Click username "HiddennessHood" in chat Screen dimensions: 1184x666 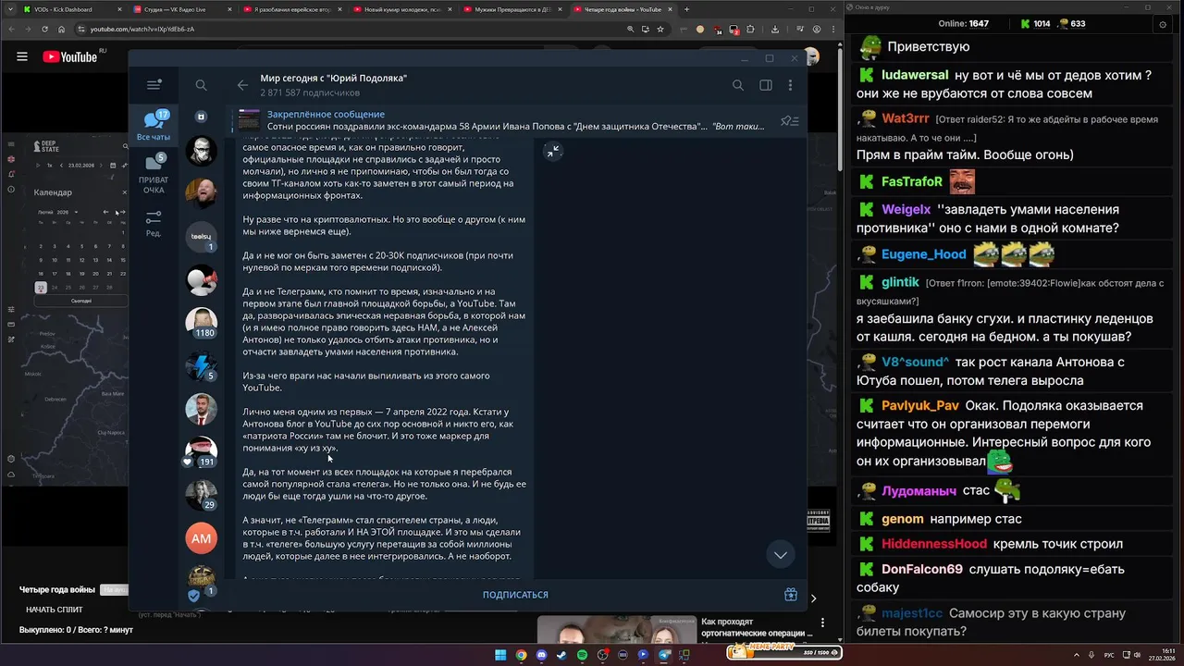click(x=934, y=544)
